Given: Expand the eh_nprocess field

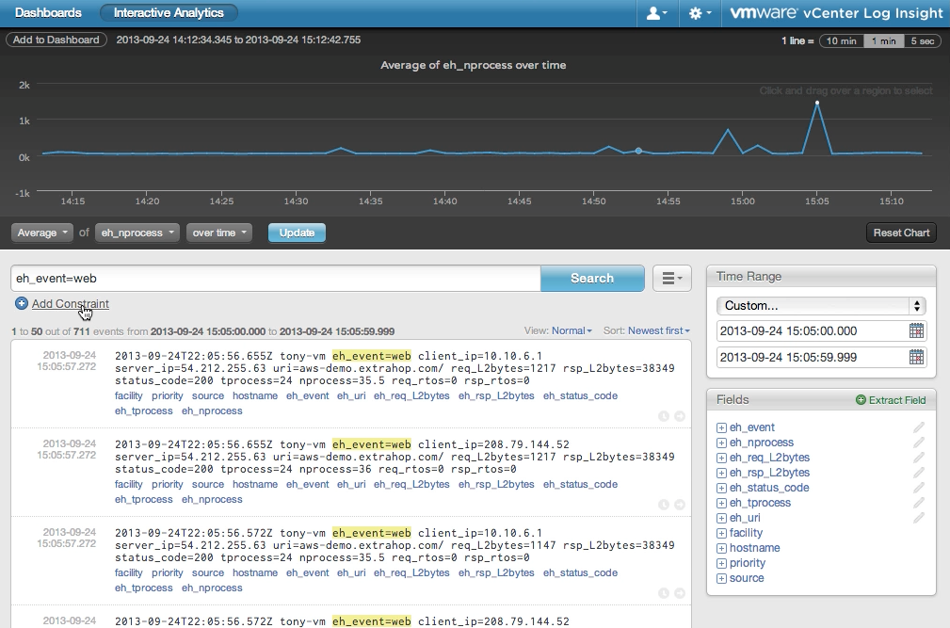Looking at the screenshot, I should pos(721,443).
